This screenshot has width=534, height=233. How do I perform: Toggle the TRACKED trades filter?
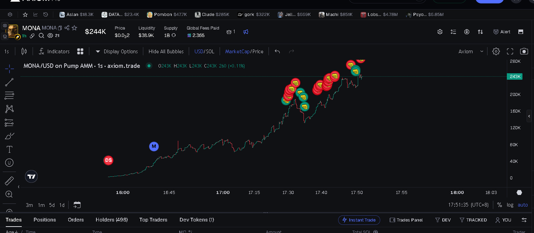tap(473, 220)
